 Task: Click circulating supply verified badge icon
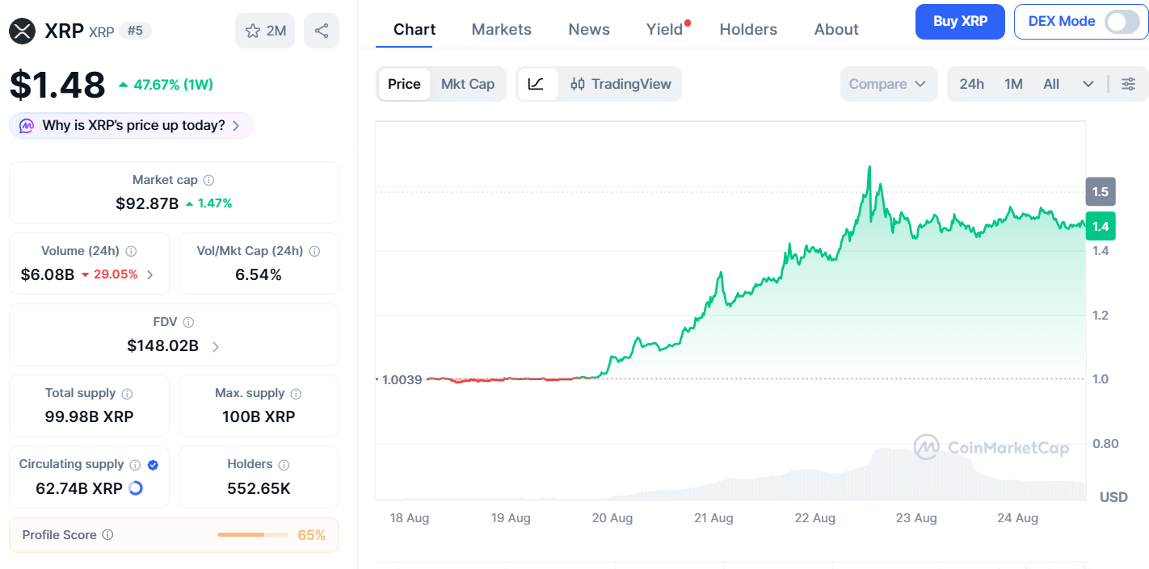[x=153, y=465]
